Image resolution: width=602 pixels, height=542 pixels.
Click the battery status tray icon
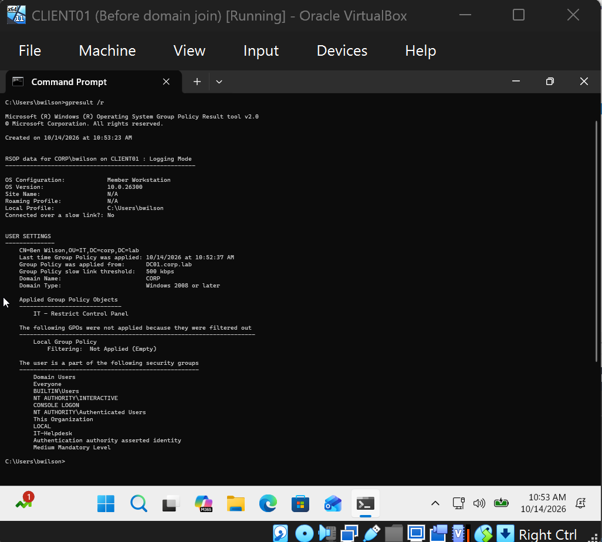coord(501,503)
